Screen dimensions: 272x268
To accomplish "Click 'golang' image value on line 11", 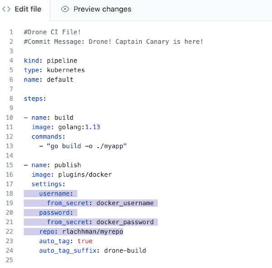I will (69, 127).
